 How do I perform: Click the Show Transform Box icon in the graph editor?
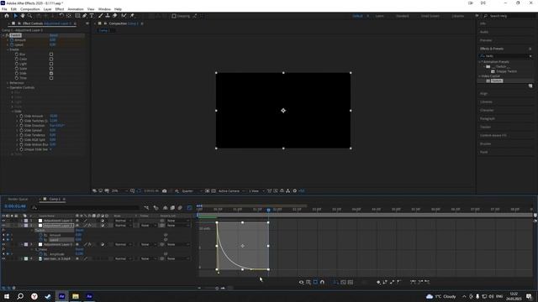[x=315, y=282]
